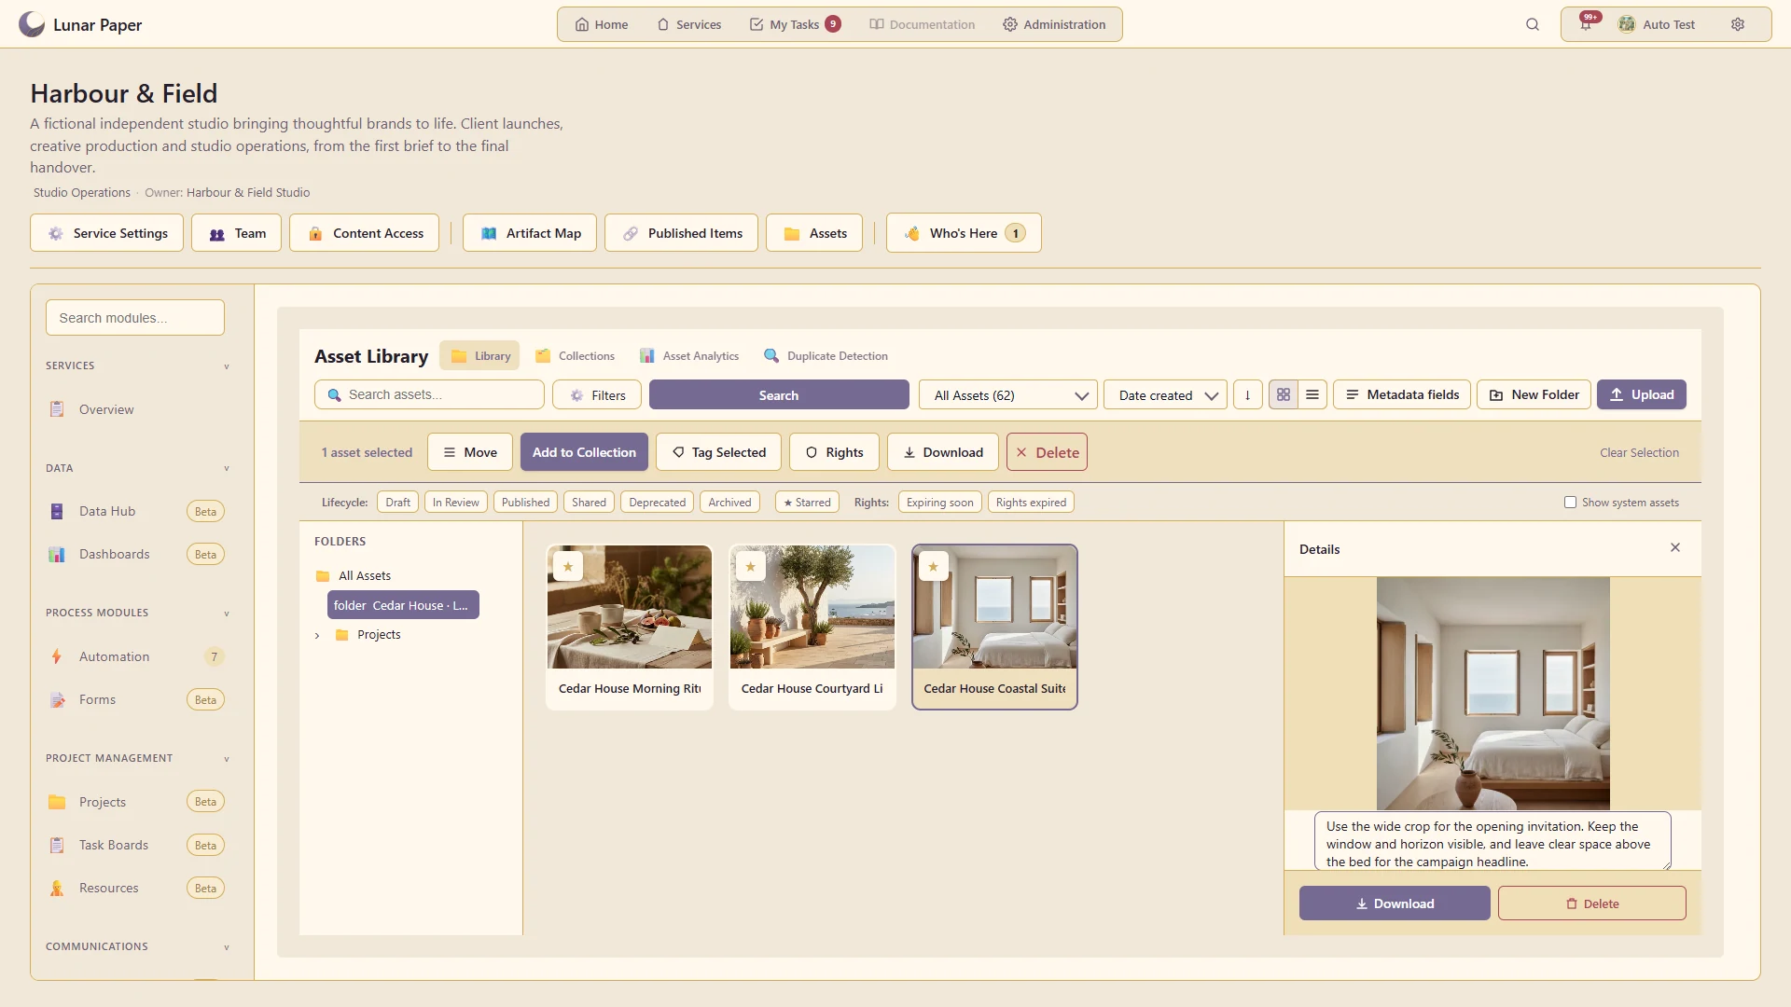Open the gear settings icon beside Auto Test
The image size is (1791, 1007).
click(1738, 25)
